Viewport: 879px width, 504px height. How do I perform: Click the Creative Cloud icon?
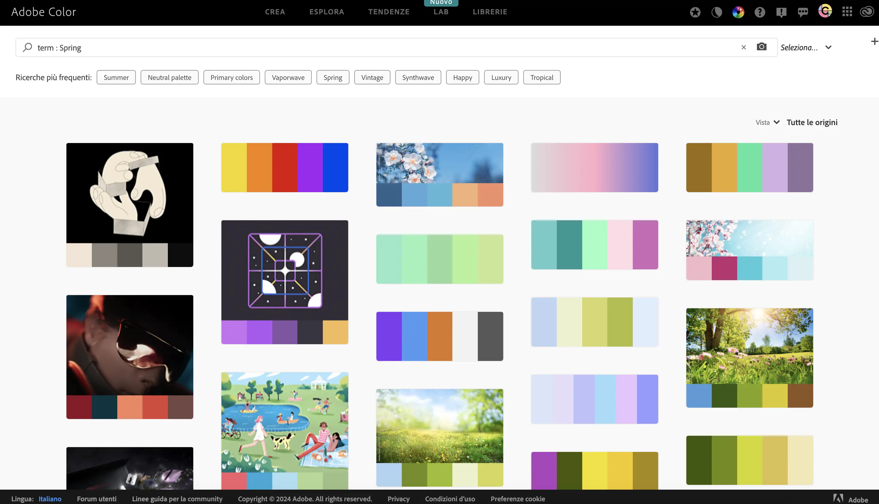[867, 12]
